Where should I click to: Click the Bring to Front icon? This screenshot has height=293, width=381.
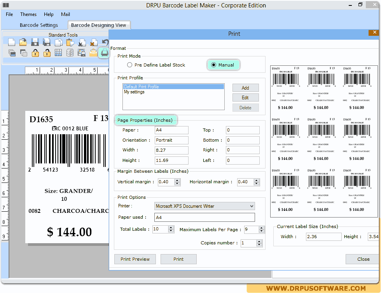pos(12,53)
